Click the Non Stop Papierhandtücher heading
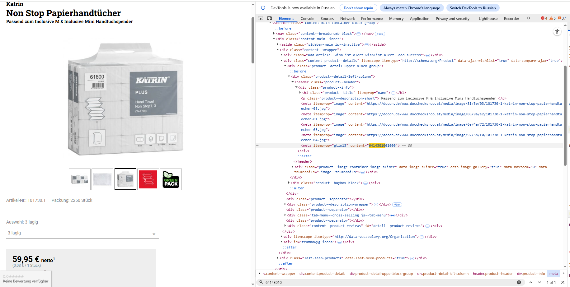This screenshot has height=287, width=570. [x=64, y=13]
